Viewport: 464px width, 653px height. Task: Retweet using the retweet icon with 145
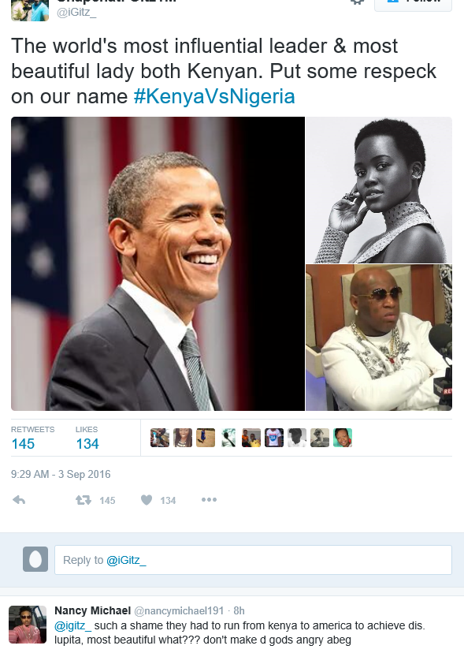(x=84, y=500)
